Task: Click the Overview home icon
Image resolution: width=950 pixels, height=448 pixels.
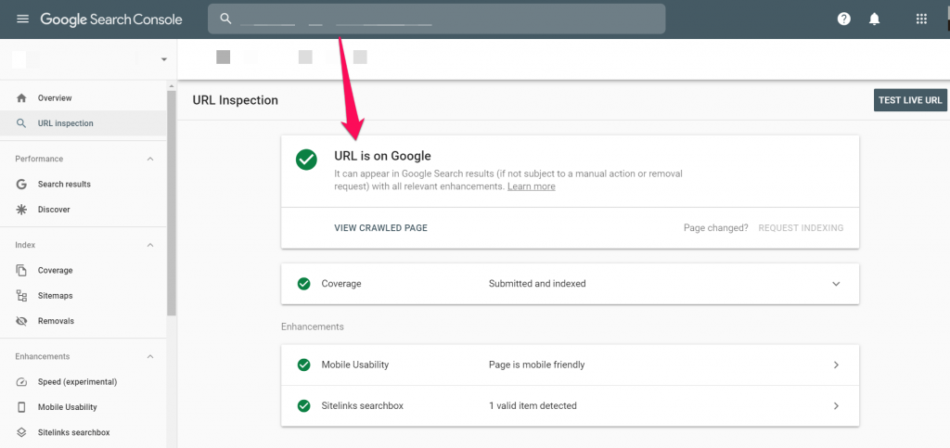Action: (x=21, y=97)
